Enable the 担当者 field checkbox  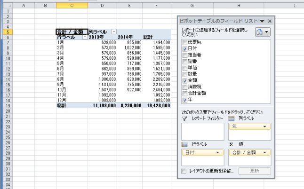coord(184,55)
